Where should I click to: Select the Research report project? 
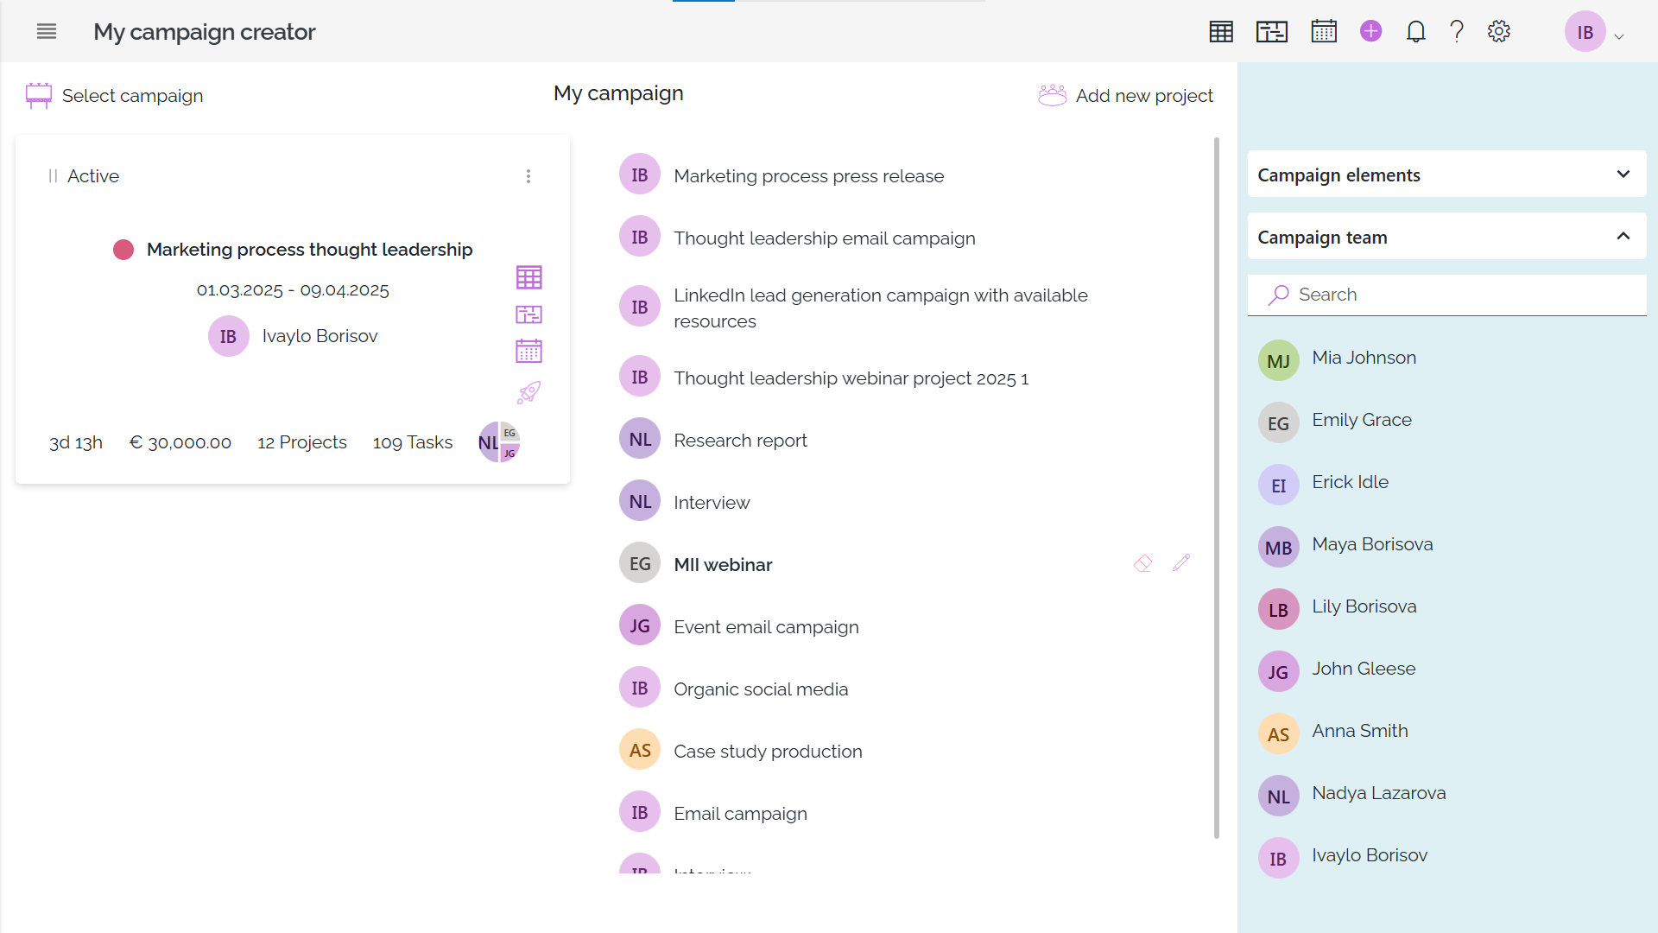[x=740, y=441]
